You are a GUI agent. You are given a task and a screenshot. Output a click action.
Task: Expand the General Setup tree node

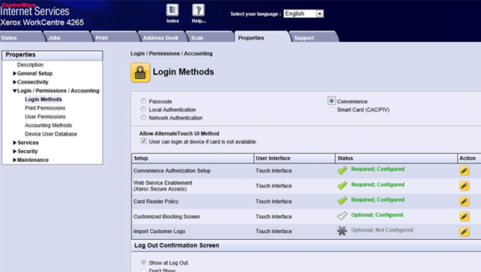[x=14, y=73]
